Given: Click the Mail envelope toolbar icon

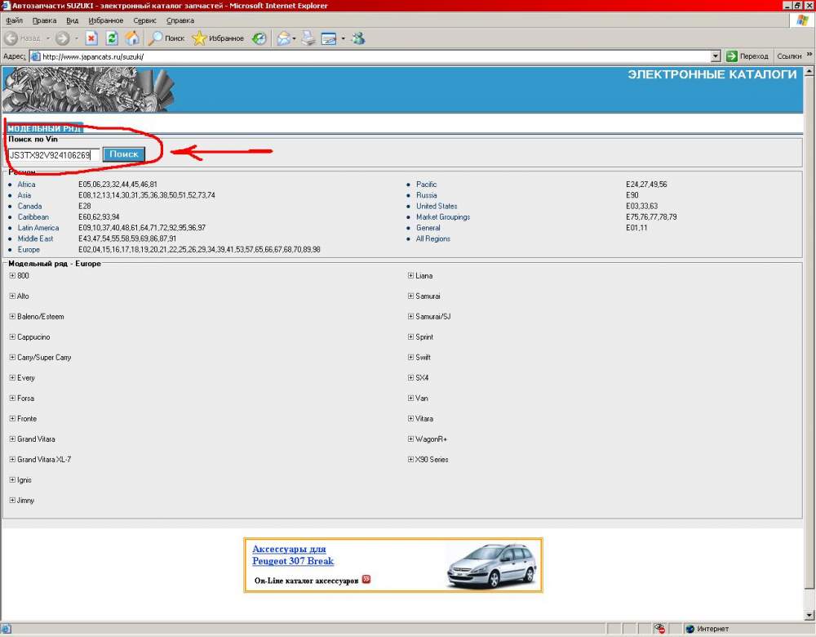Looking at the screenshot, I should tap(284, 38).
